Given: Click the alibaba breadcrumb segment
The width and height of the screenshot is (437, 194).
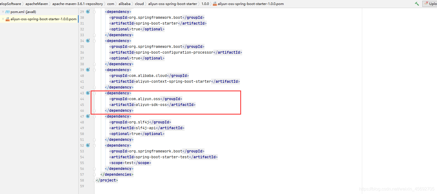Looking at the screenshot, I should coord(124,4).
